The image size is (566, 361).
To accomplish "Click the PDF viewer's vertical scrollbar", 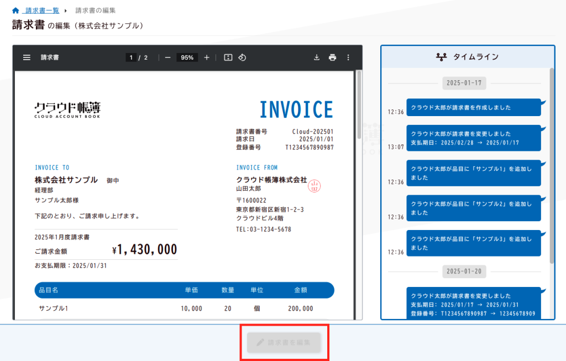I will [x=359, y=105].
